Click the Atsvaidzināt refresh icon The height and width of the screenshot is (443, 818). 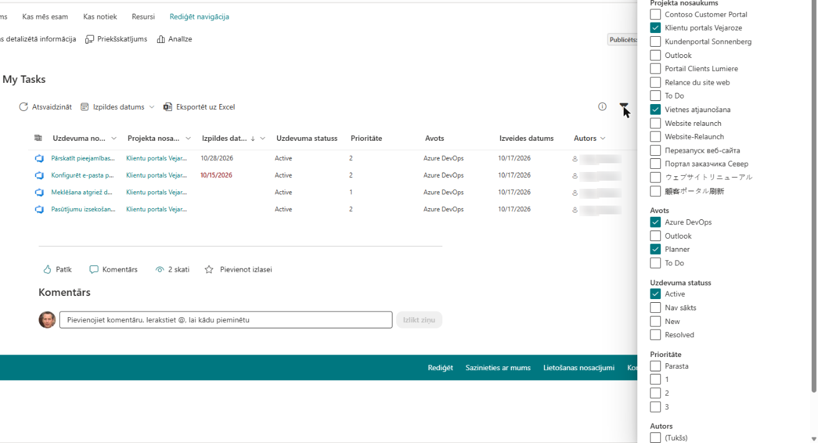point(24,107)
